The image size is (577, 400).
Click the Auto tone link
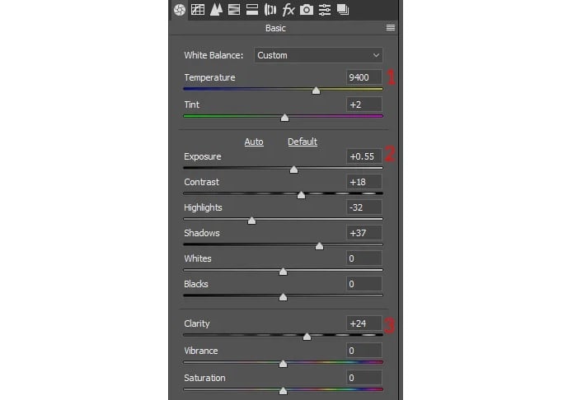coord(254,142)
